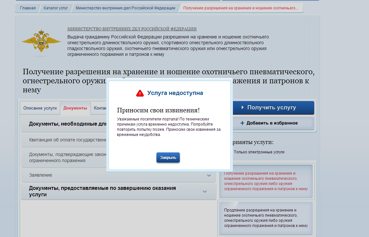Open the partially hidden Контакты tab
The width and height of the screenshot is (369, 237).
point(100,108)
